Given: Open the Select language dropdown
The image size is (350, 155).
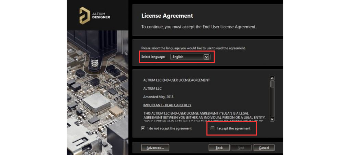Looking at the screenshot, I should click(x=206, y=57).
